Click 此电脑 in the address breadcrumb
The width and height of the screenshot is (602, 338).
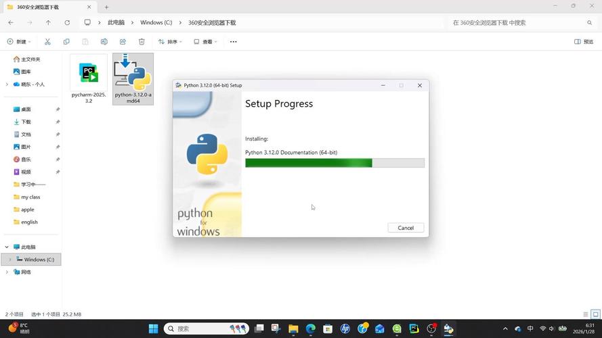coord(116,22)
